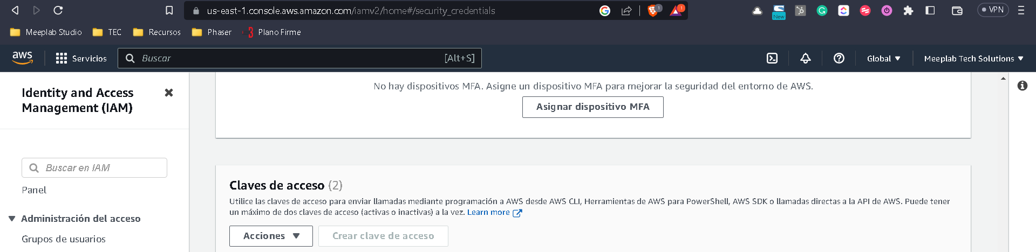Open the Global region dropdown

[x=883, y=58]
